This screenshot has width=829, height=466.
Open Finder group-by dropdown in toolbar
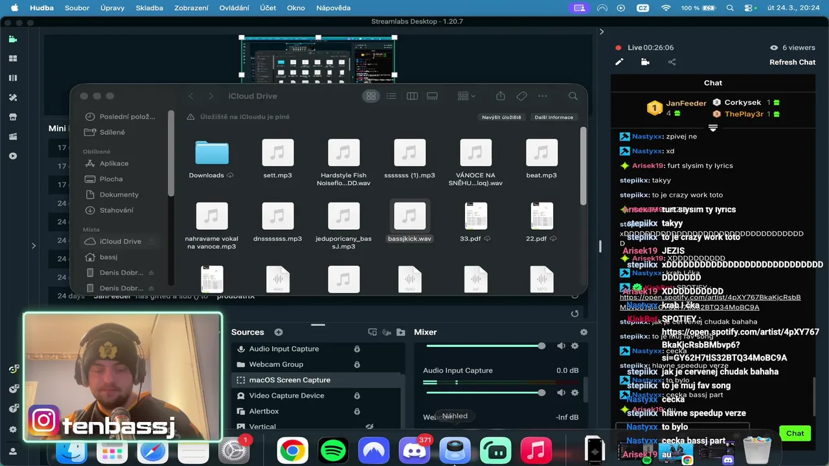(x=466, y=96)
